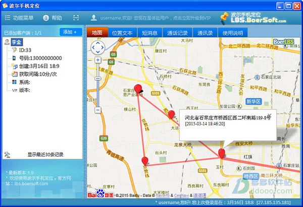The width and height of the screenshot is (303, 207).
Task: Close the map address info popup
Action: [x=269, y=115]
